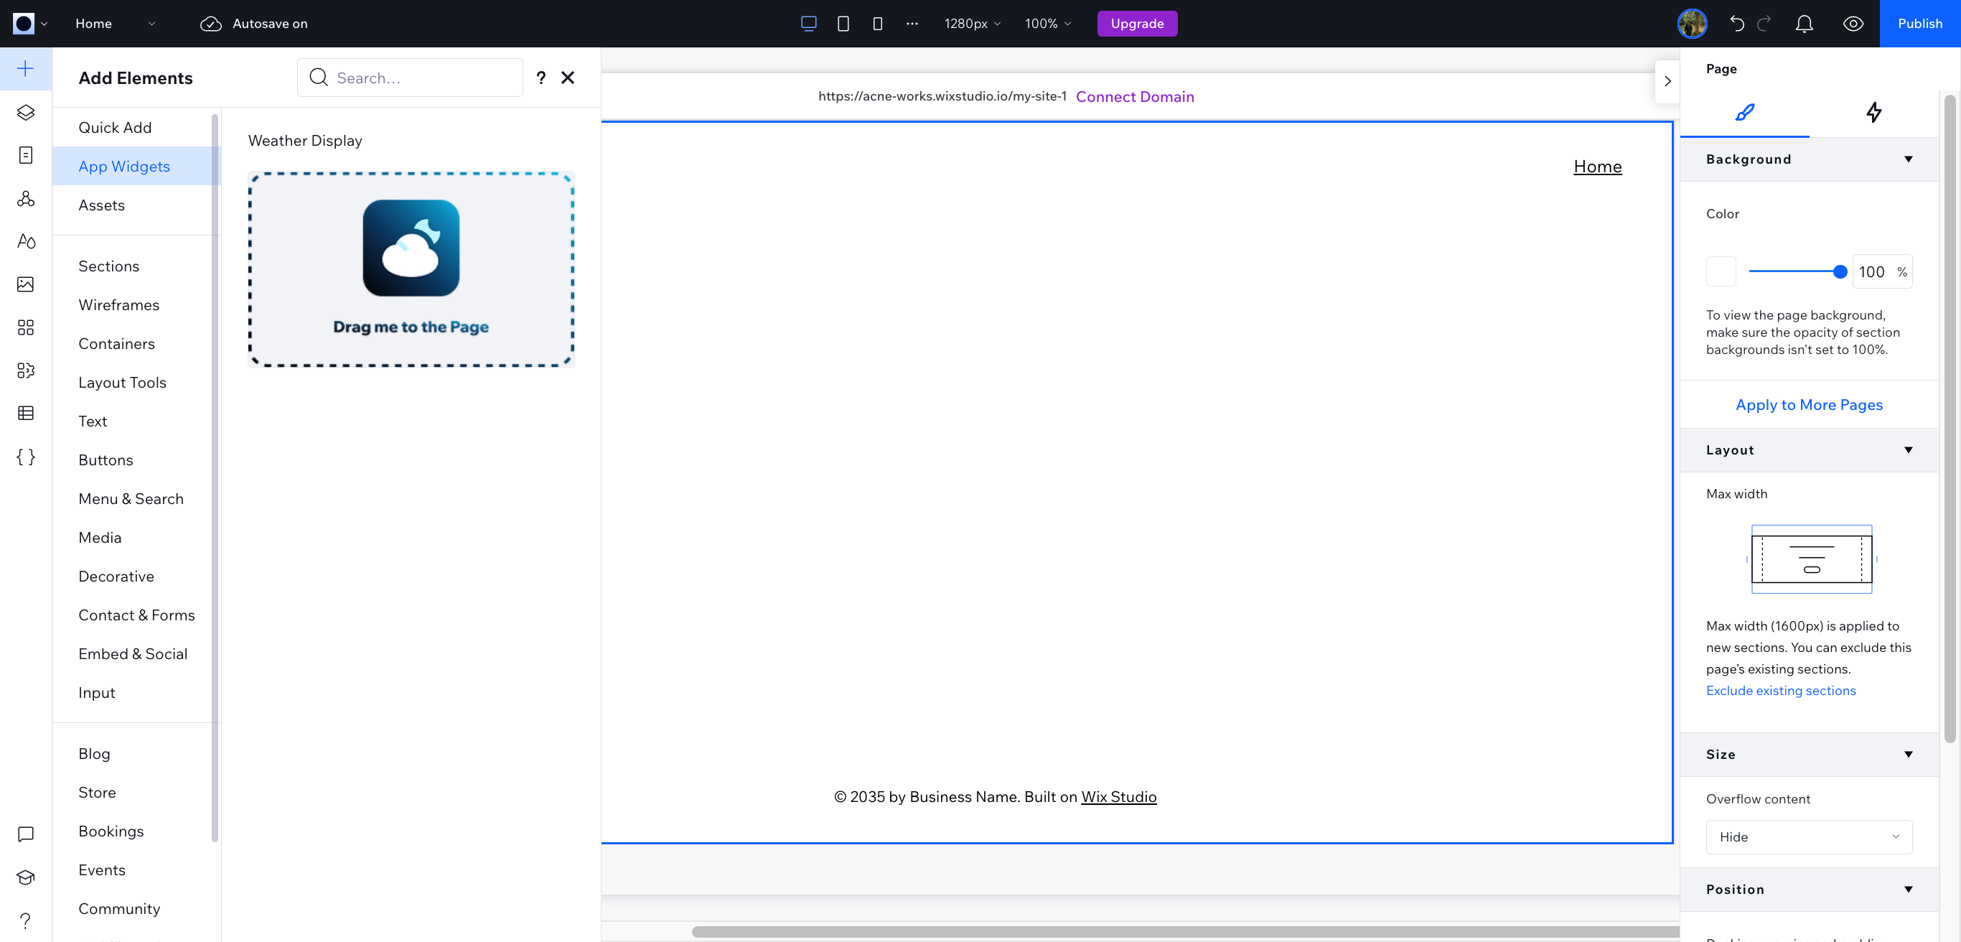Undo the last action
Viewport: 1961px width, 942px height.
(x=1736, y=24)
